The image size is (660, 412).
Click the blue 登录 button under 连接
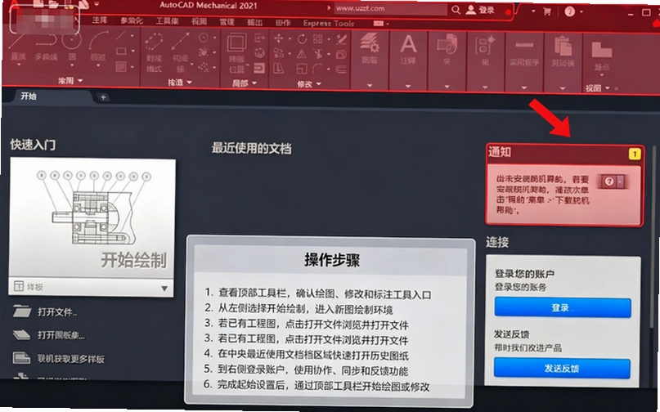tap(563, 307)
